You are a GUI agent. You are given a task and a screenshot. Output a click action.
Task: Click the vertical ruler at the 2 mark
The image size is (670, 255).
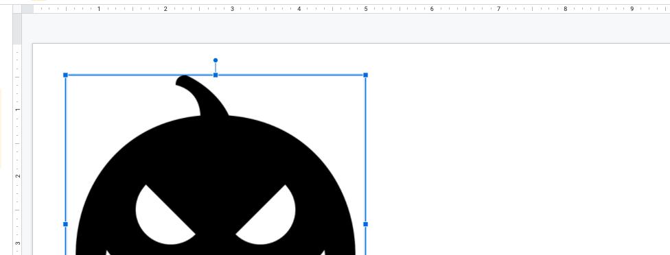pyautogui.click(x=18, y=176)
